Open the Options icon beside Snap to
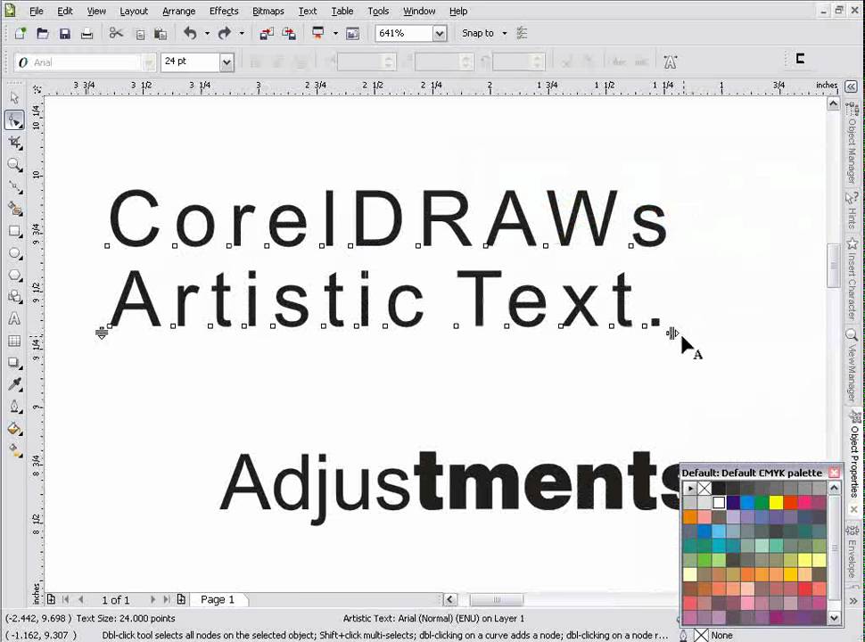 click(522, 33)
